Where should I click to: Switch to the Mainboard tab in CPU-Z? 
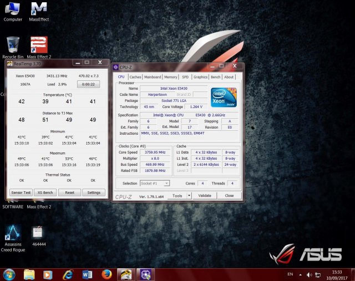coord(153,77)
